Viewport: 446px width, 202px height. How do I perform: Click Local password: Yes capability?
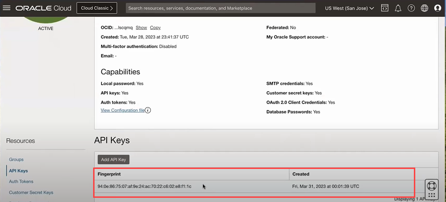click(122, 84)
